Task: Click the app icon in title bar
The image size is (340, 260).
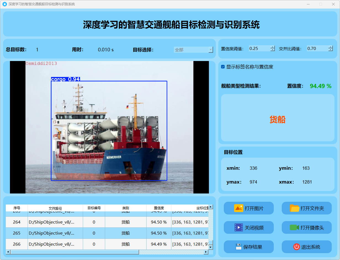Action: click(x=4, y=4)
